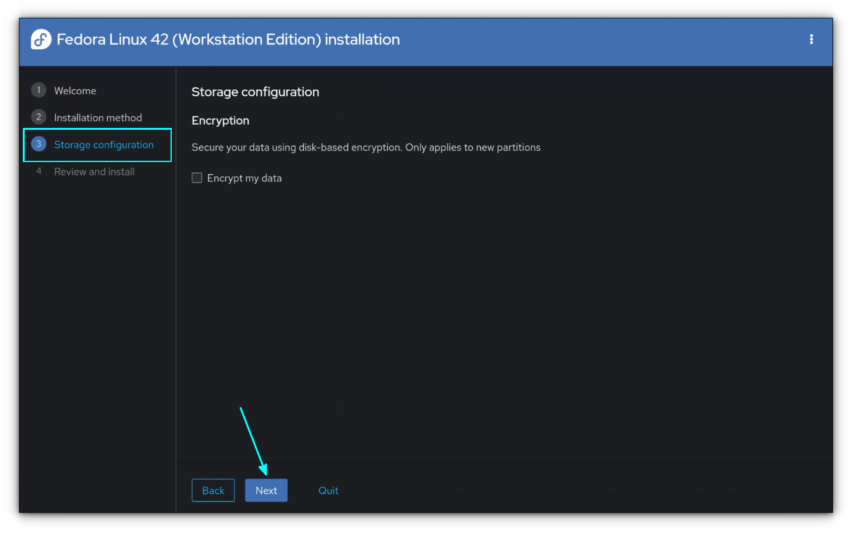This screenshot has height=533, width=852.
Task: Click the Next button
Action: pyautogui.click(x=266, y=491)
